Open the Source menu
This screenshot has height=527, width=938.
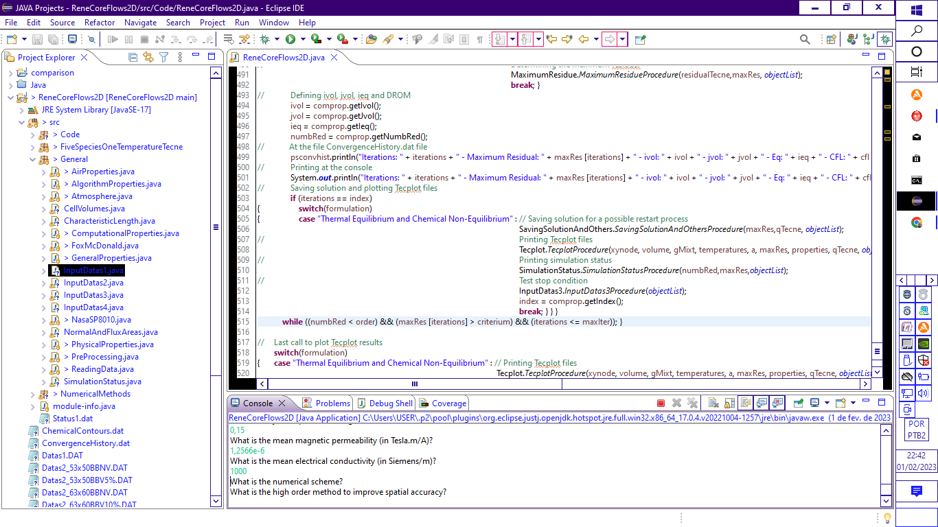(62, 22)
